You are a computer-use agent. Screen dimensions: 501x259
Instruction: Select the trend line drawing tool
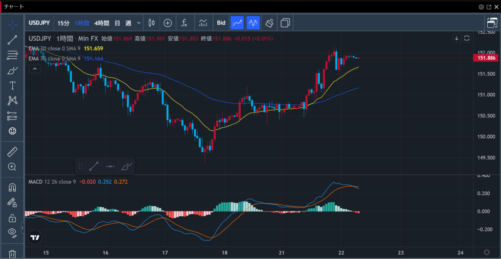click(x=12, y=40)
